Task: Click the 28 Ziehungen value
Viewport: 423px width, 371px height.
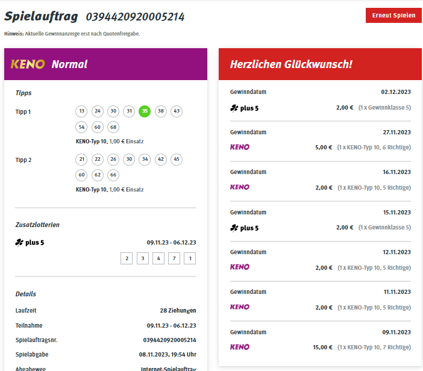Action: (x=178, y=311)
